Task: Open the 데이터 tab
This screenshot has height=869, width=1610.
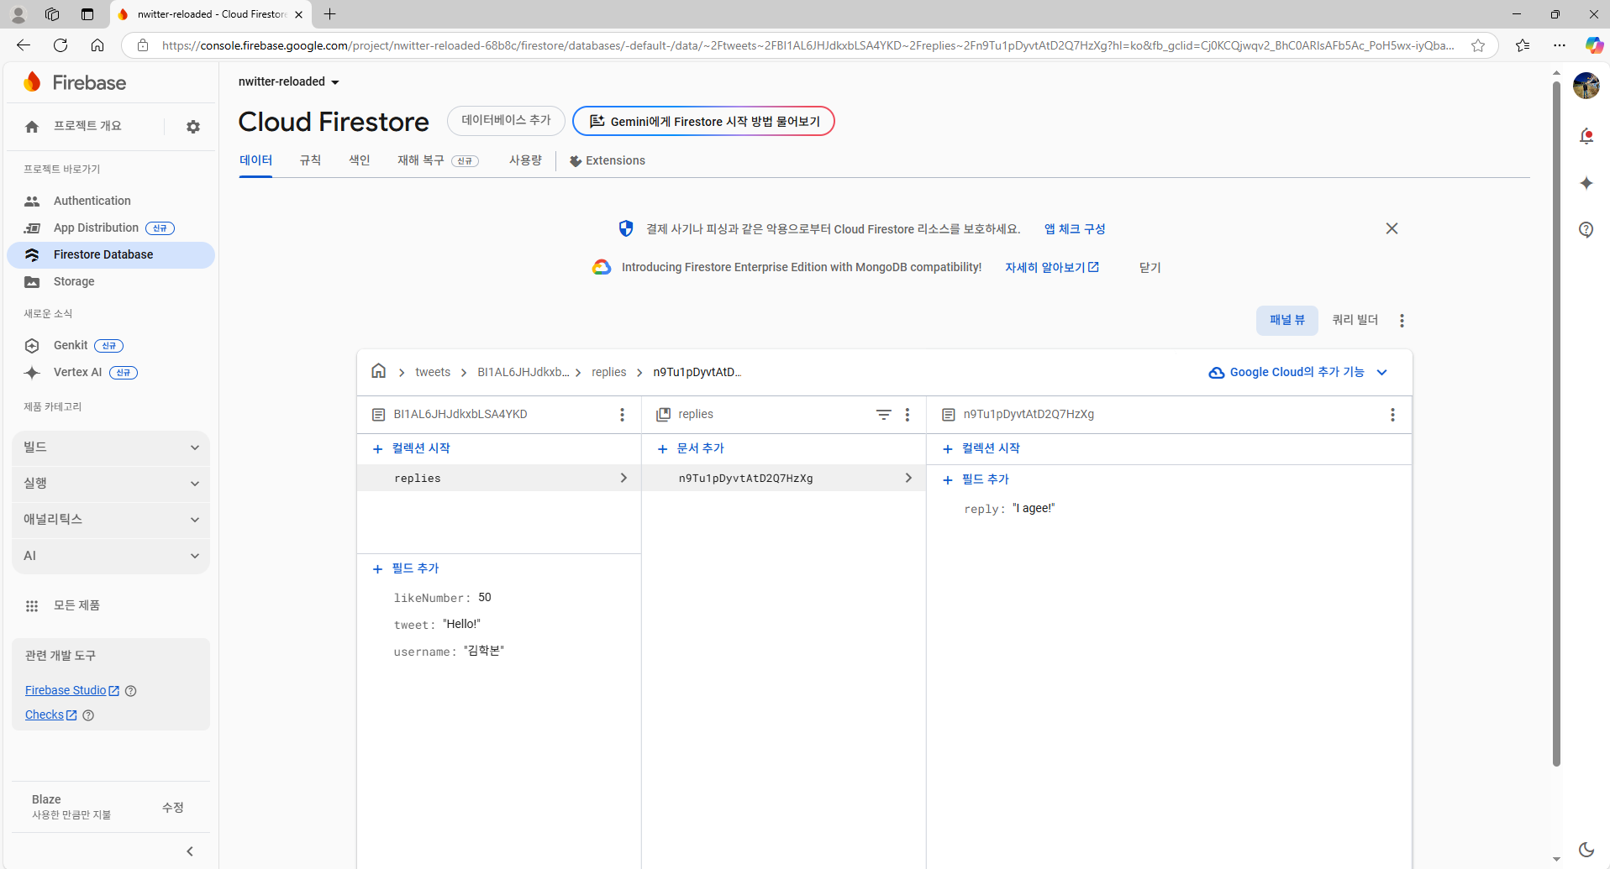Action: tap(255, 160)
